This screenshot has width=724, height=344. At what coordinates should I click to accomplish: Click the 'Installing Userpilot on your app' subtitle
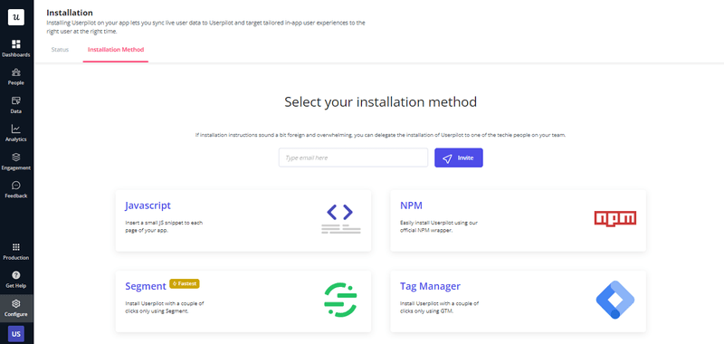click(206, 27)
